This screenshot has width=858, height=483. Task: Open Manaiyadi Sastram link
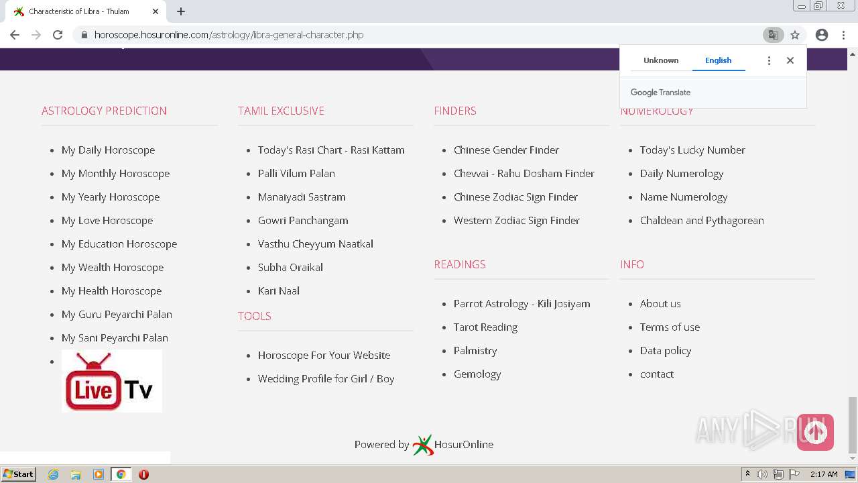(302, 197)
